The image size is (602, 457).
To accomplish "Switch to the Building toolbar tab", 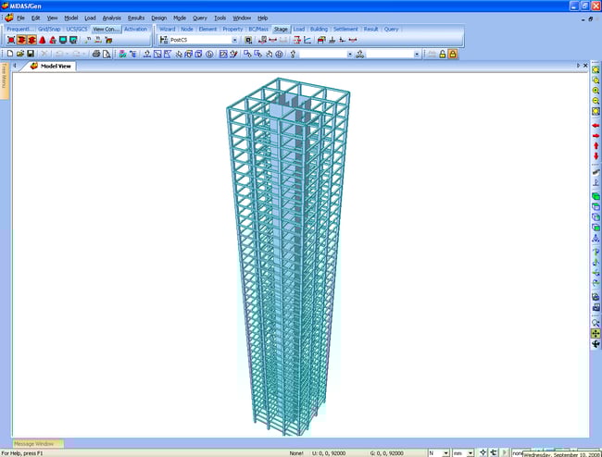I will click(x=319, y=29).
